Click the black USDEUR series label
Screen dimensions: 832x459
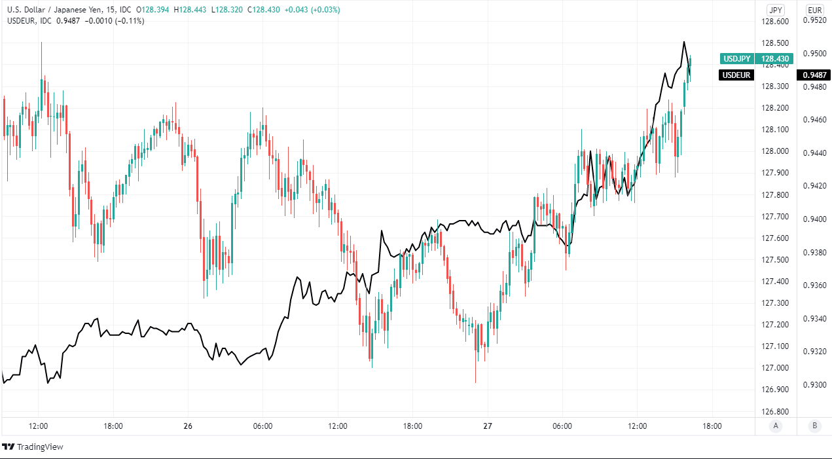pos(736,75)
